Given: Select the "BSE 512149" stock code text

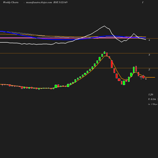Looking at the screenshot, I should click(x=60, y=2).
